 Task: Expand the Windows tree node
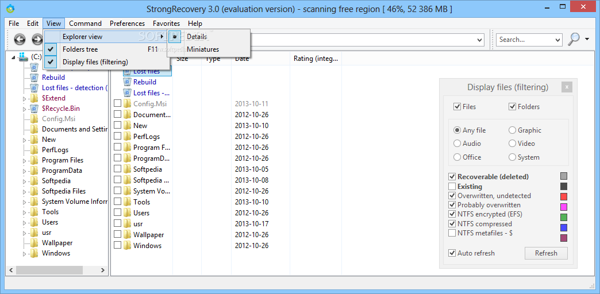(25, 253)
